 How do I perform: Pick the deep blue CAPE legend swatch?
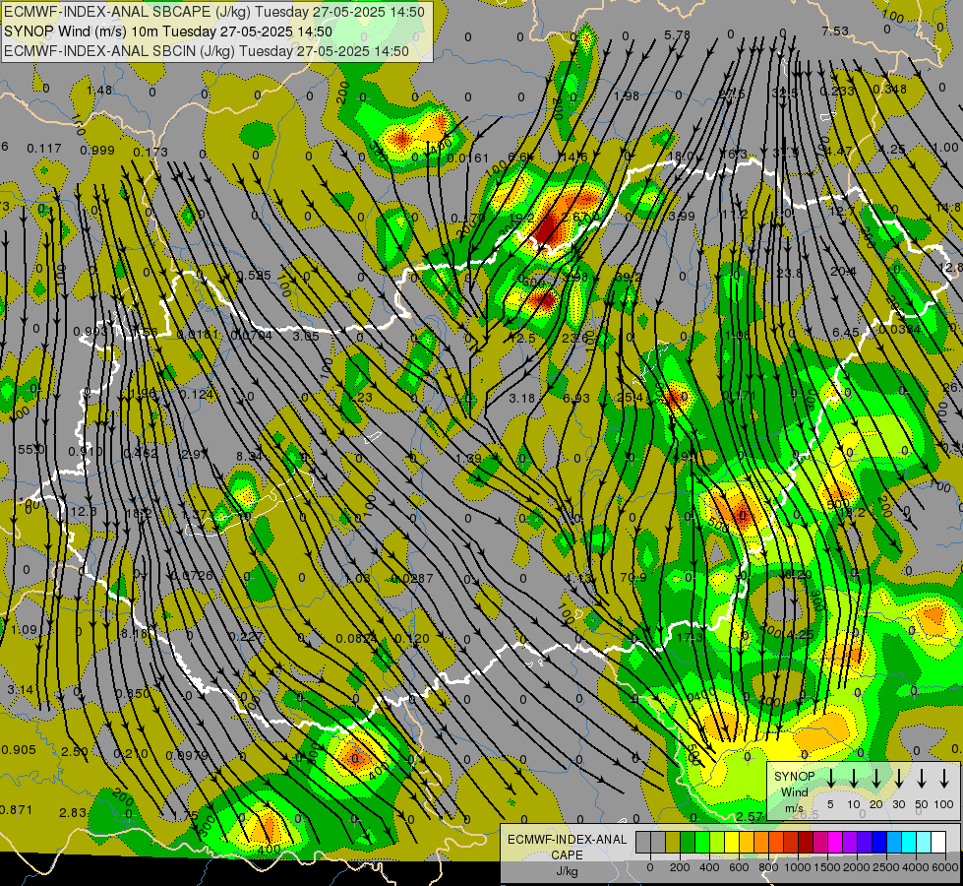coord(880,842)
